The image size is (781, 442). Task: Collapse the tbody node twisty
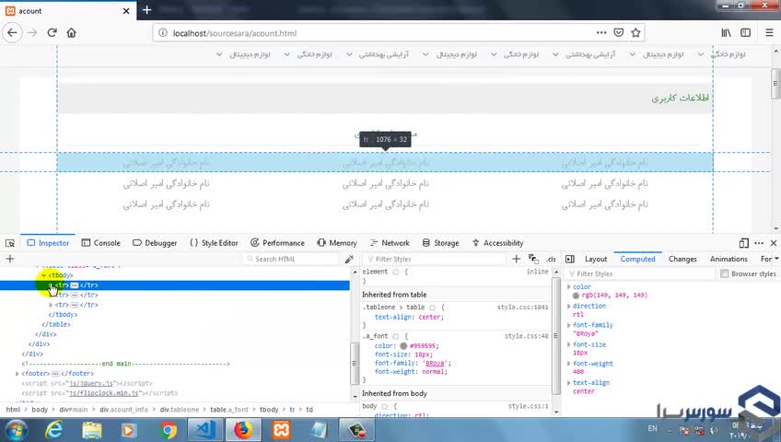tap(44, 275)
